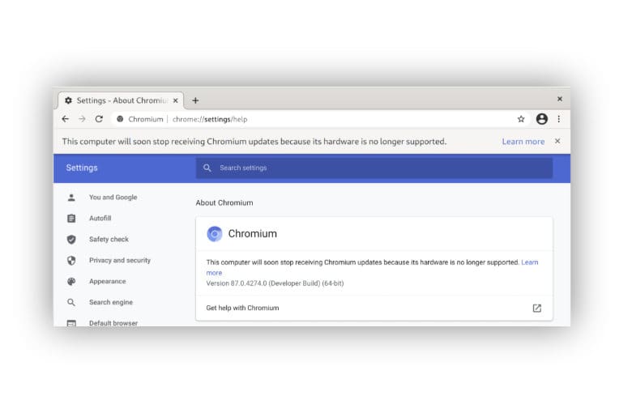Close the browser window with X button
632x413 pixels.
(560, 99)
